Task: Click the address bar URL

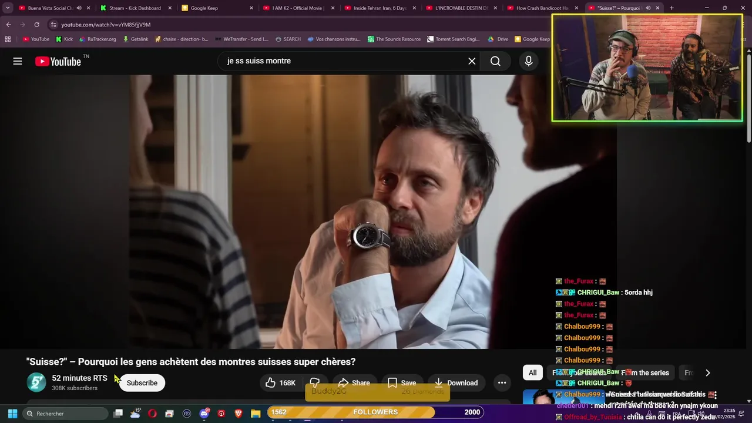Action: [x=106, y=25]
